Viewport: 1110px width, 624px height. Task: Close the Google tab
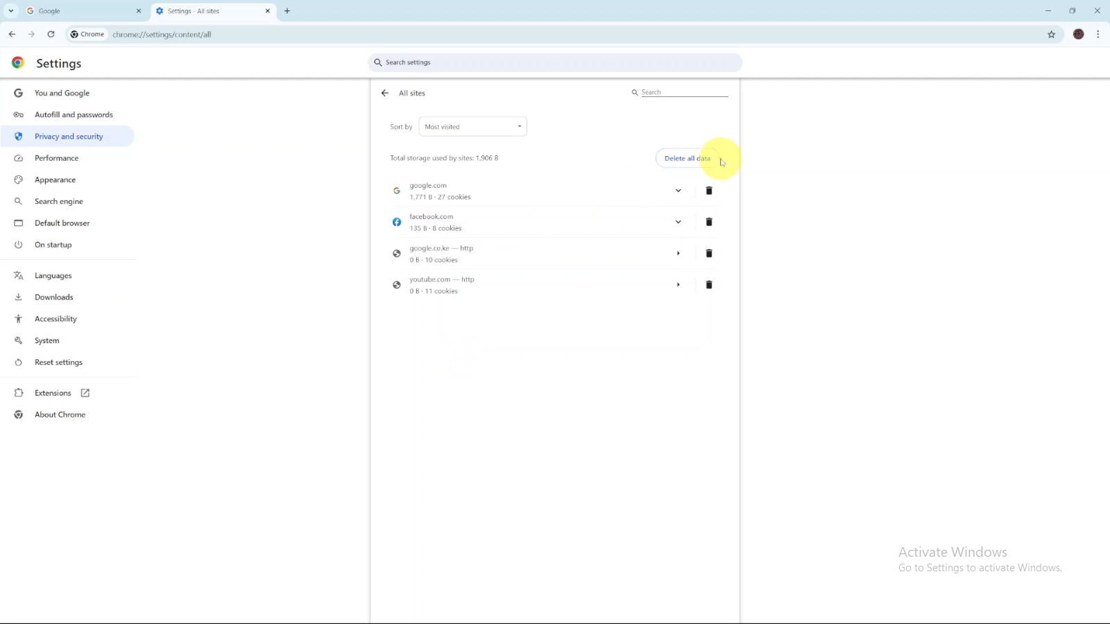tap(139, 11)
